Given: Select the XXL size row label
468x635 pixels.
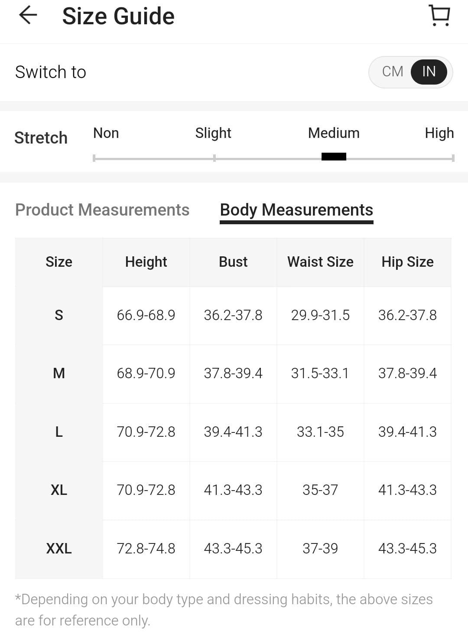Looking at the screenshot, I should (x=59, y=549).
